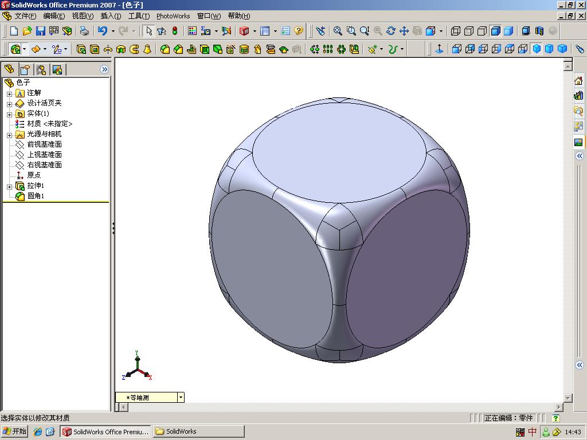The image size is (587, 440).
Task: Open the 工具(T) menu
Action: coord(139,15)
